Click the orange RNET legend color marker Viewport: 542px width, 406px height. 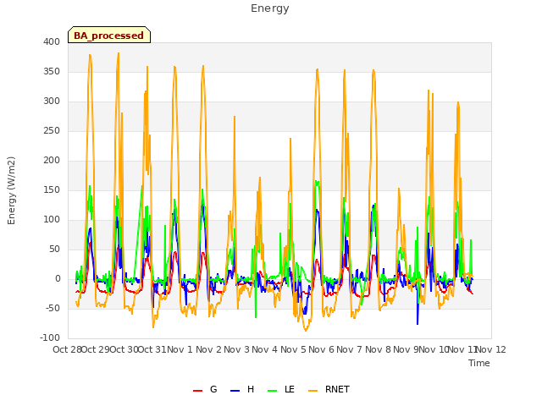(x=312, y=391)
